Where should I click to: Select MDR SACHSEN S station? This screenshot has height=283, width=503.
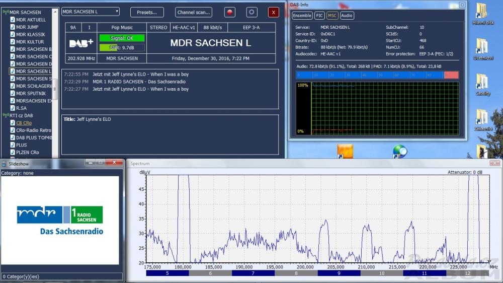click(34, 79)
